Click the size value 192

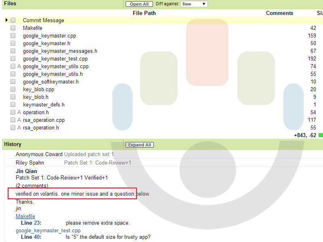(x=312, y=58)
